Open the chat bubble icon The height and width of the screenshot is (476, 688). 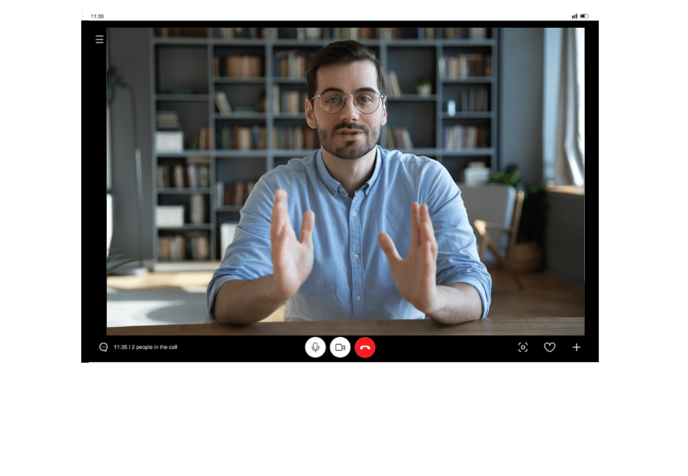pos(103,347)
